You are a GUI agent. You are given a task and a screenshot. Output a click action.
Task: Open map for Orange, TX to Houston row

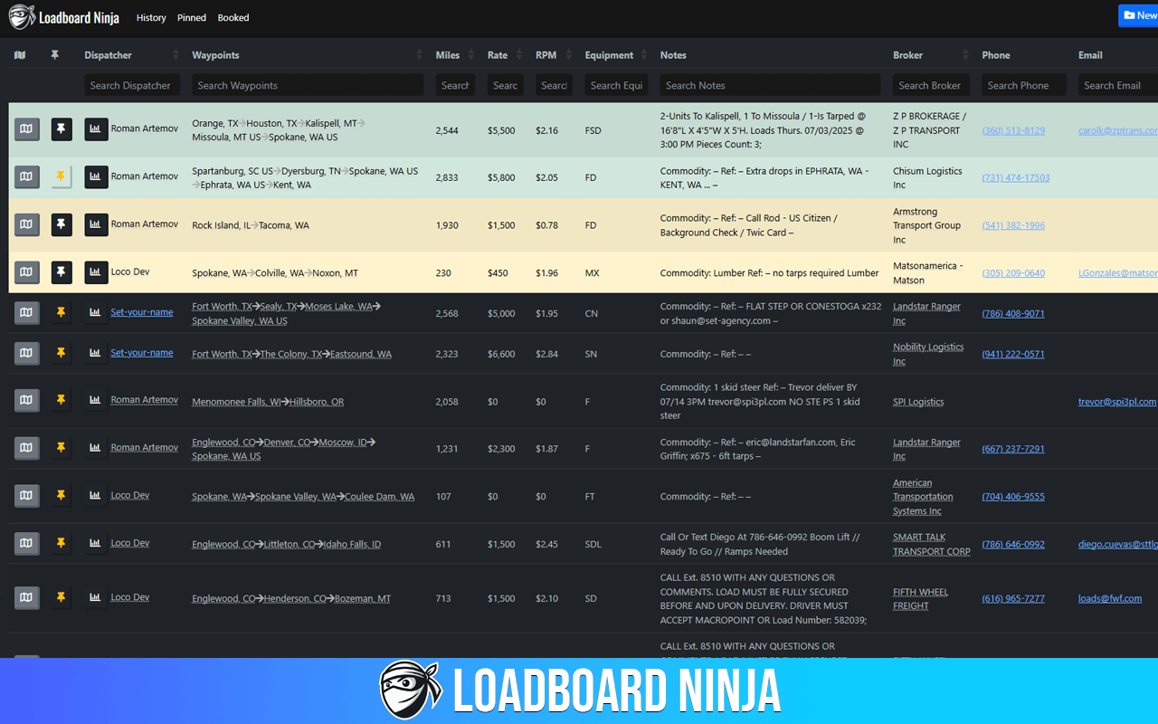27,129
